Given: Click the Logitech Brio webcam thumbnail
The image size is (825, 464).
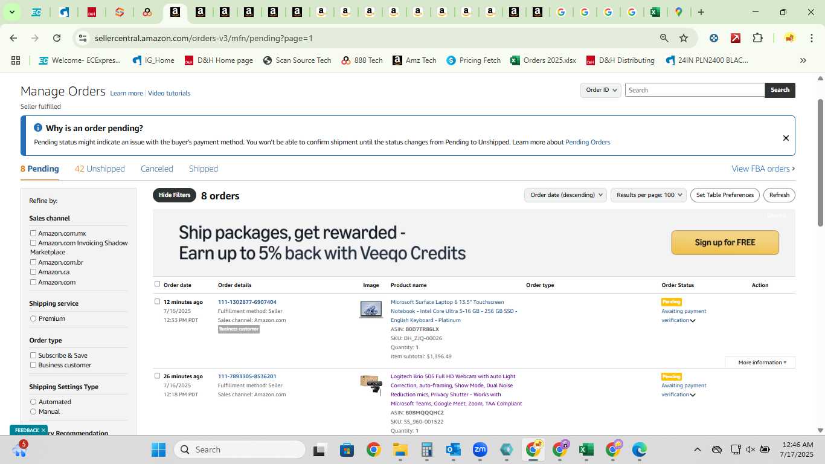Looking at the screenshot, I should (371, 384).
